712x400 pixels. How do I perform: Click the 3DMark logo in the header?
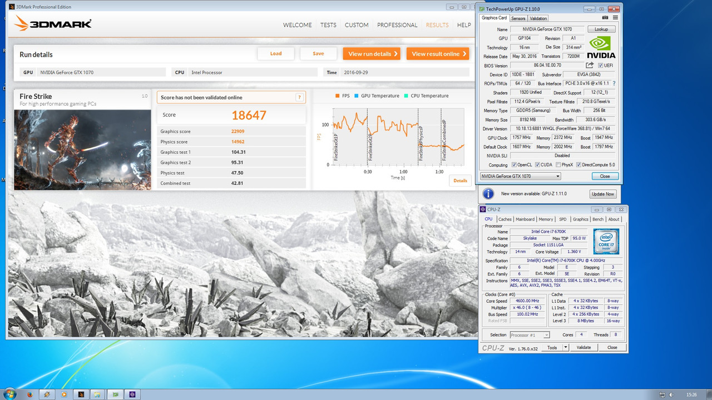pos(53,24)
